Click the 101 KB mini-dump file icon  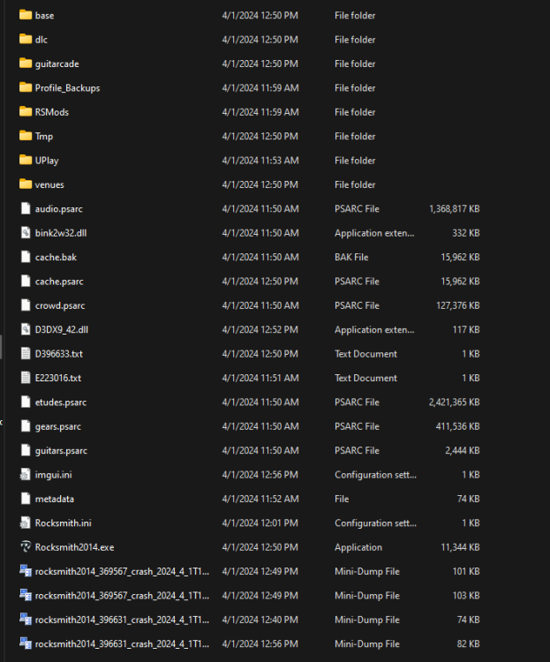26,571
